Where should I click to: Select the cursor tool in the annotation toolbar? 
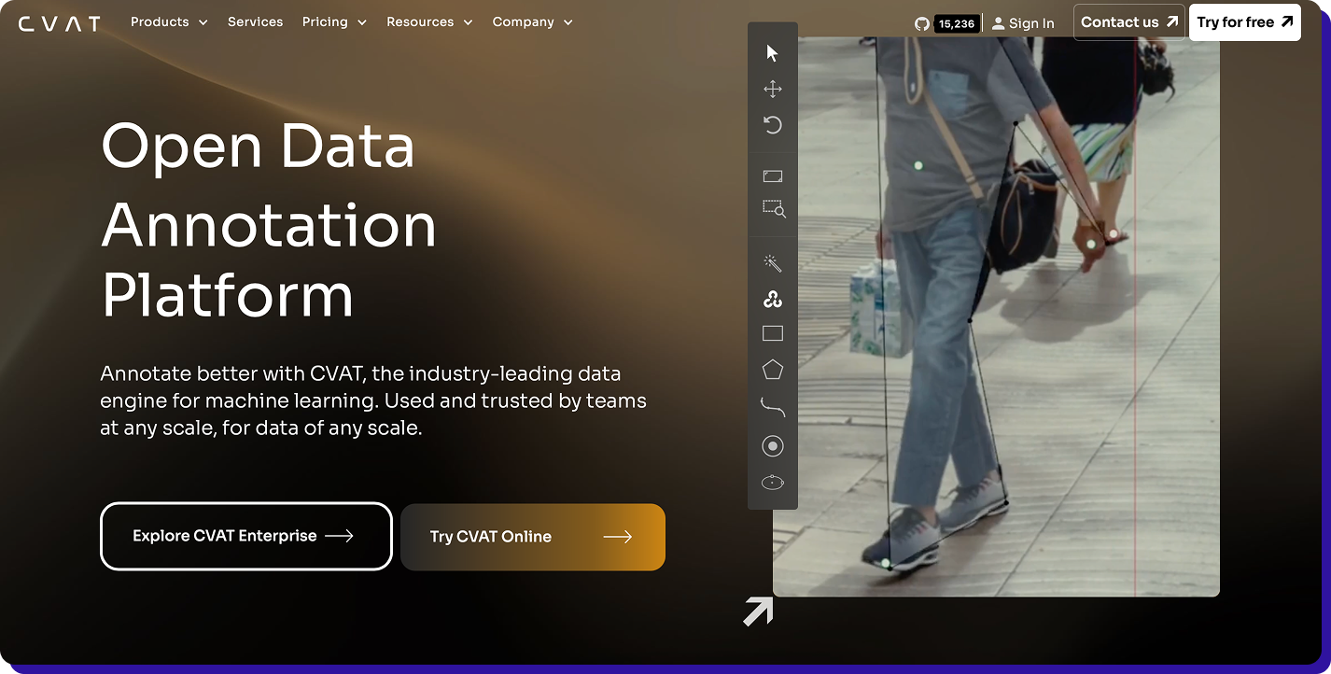pos(772,52)
